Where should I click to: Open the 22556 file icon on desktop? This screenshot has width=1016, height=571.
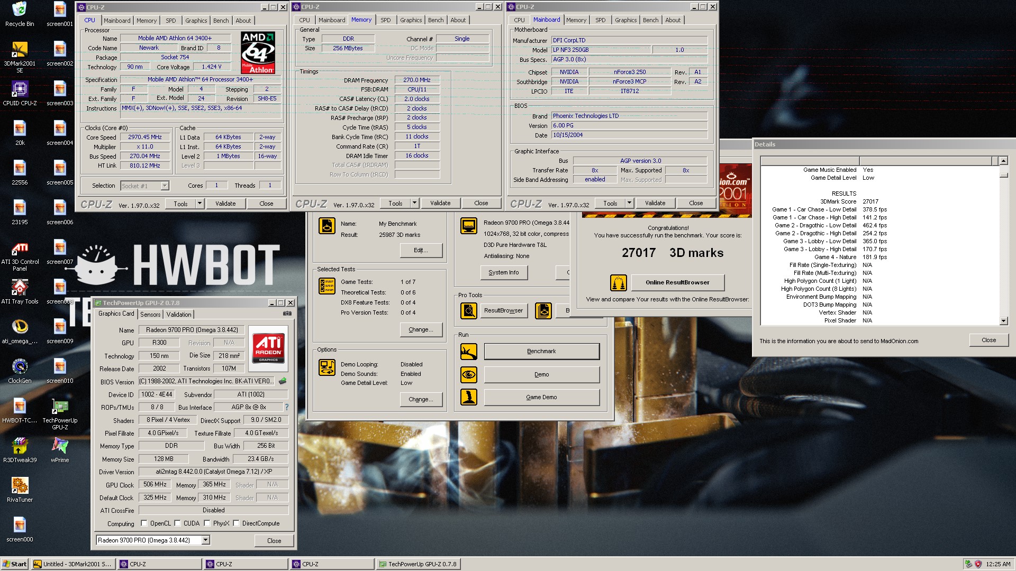click(x=20, y=173)
